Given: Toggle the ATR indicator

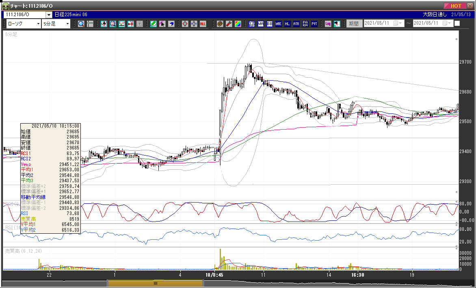Looking at the screenshot, I should [296, 23].
